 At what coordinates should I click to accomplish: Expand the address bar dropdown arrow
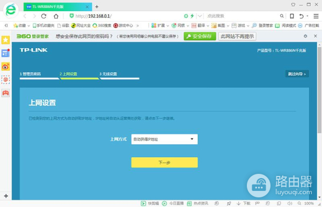coord(200,16)
